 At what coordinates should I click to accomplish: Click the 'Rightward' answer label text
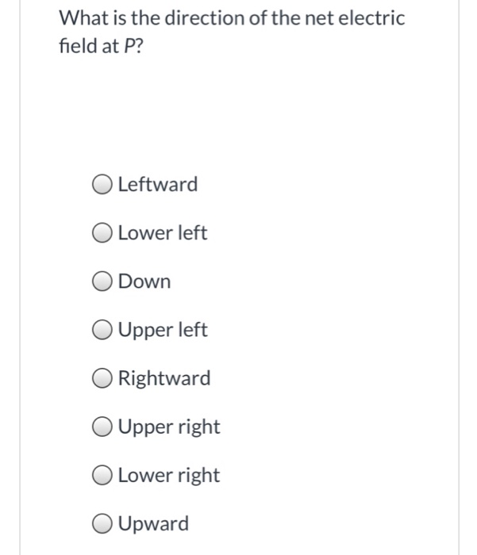coord(164,378)
